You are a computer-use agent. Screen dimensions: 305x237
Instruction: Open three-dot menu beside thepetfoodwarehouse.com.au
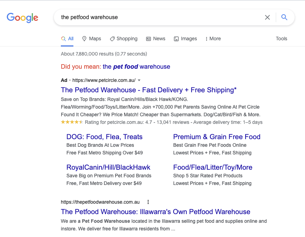(x=148, y=202)
